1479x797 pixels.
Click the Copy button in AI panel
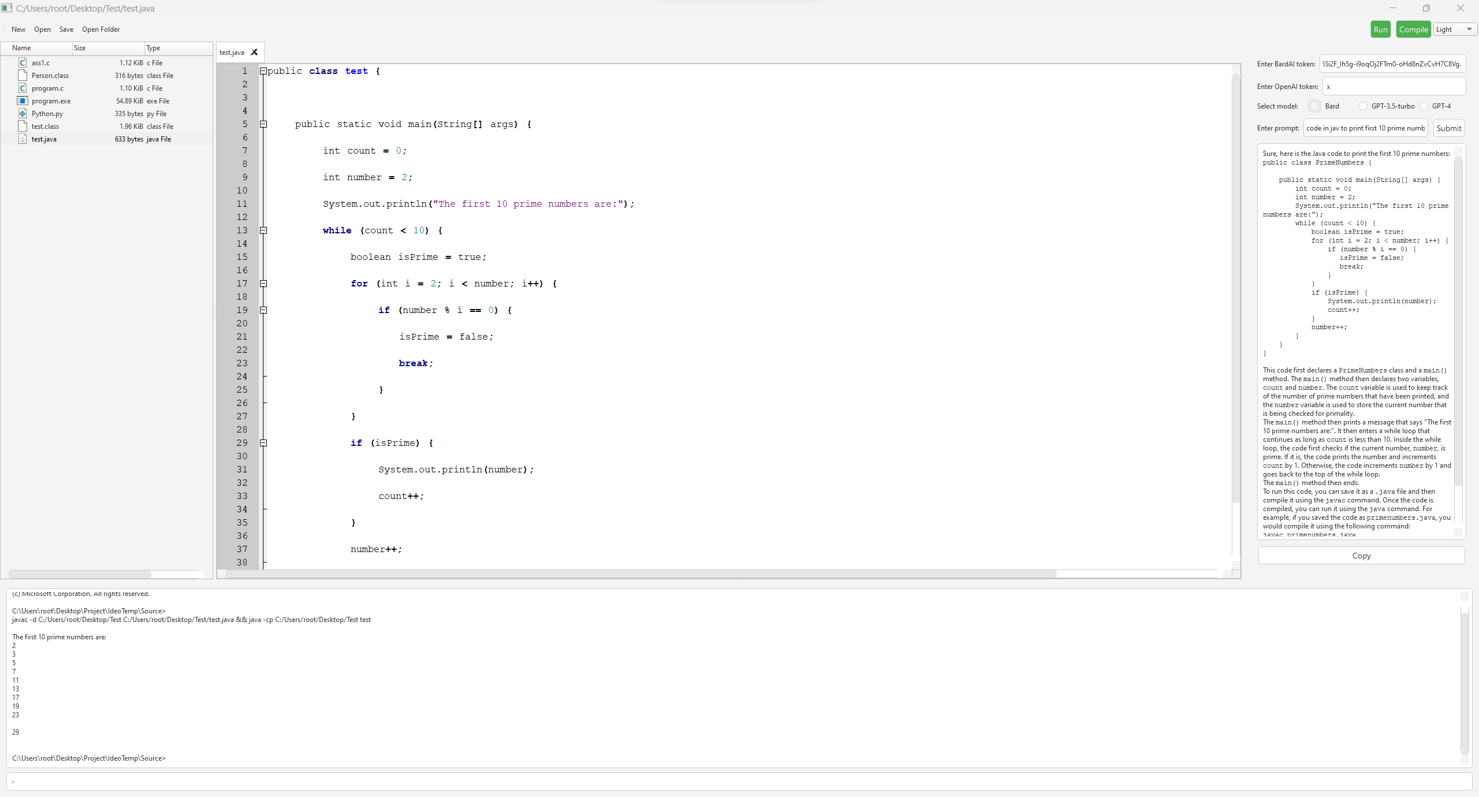click(1361, 554)
